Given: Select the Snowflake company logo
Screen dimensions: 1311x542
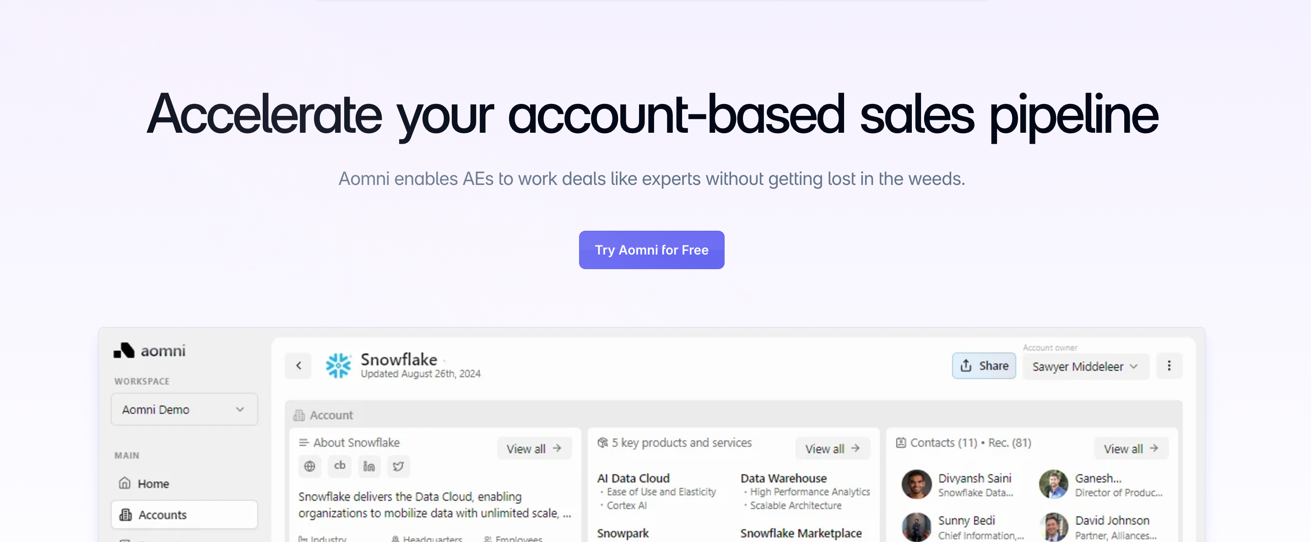Looking at the screenshot, I should coord(338,365).
